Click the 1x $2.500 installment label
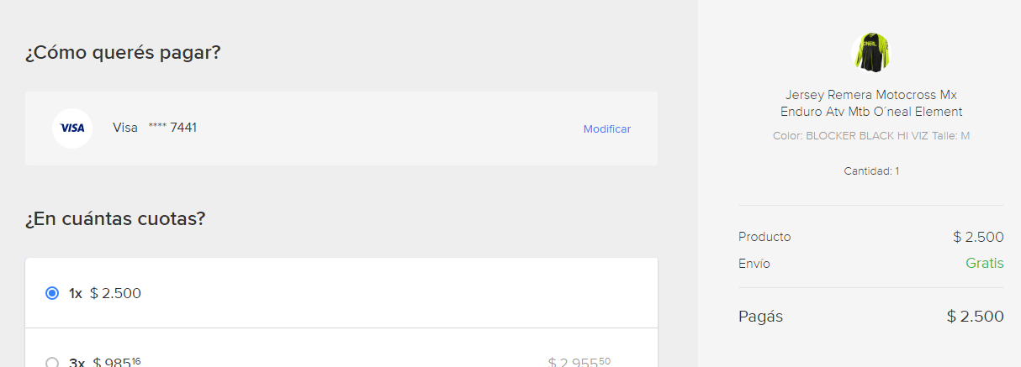The image size is (1021, 367). (x=105, y=293)
